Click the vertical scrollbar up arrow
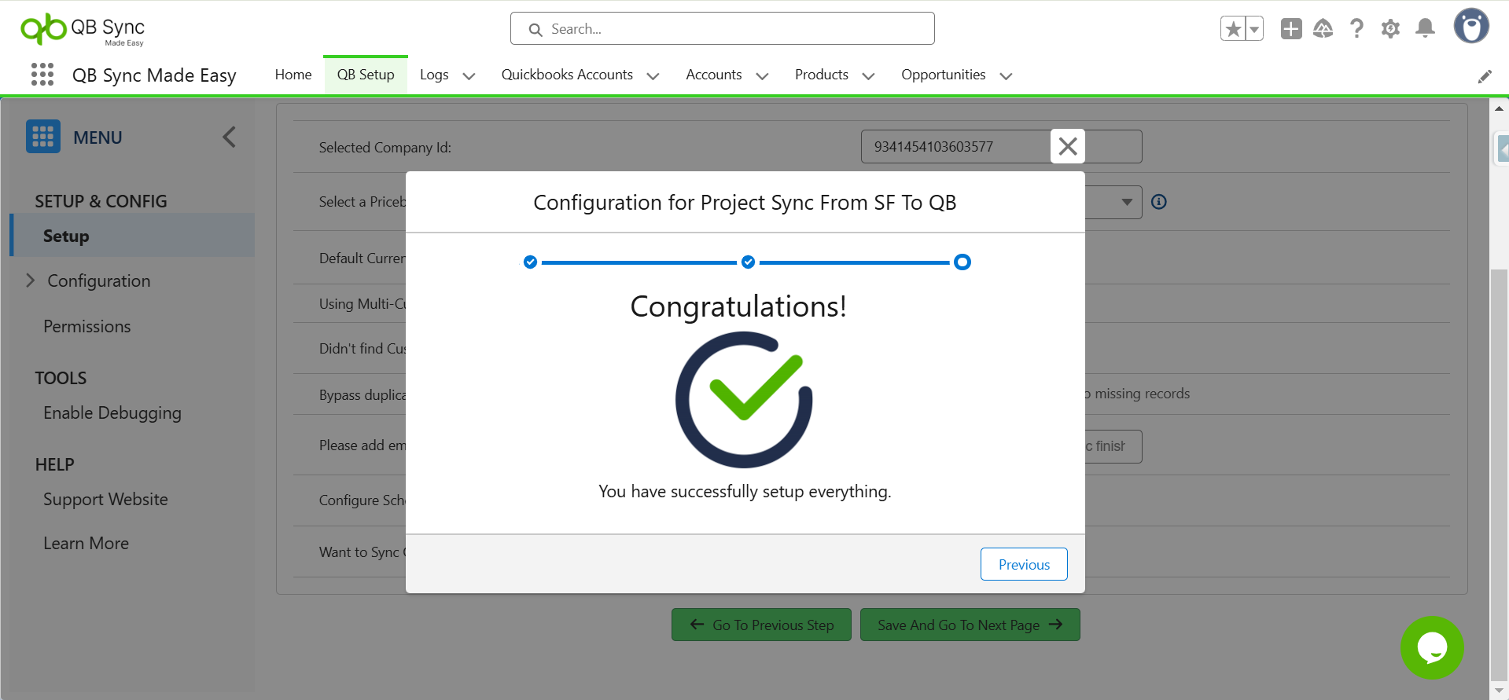 point(1499,108)
